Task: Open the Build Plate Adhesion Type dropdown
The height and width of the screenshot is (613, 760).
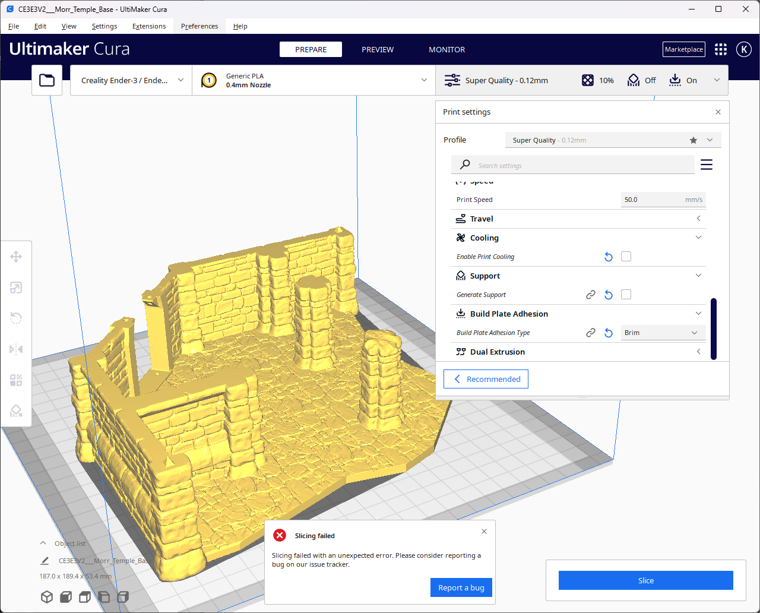Action: pos(663,333)
